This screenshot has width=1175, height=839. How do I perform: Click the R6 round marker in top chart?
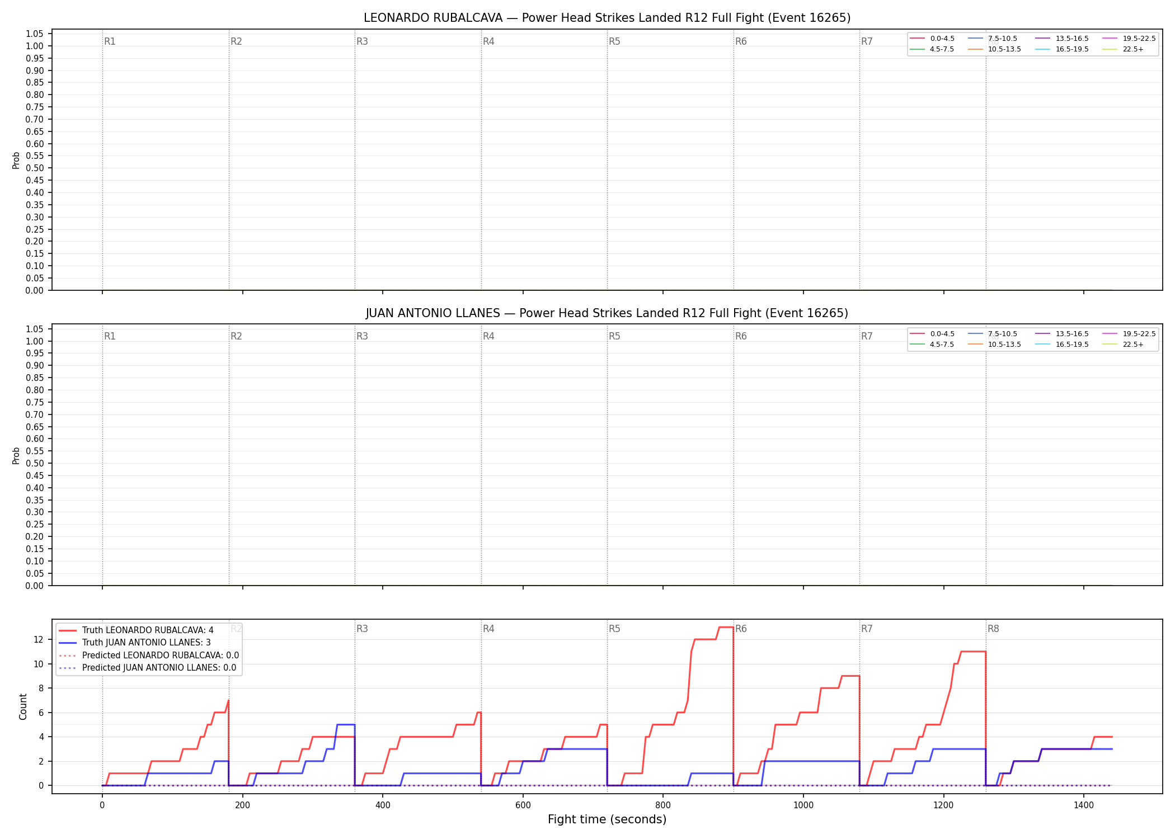coord(741,41)
